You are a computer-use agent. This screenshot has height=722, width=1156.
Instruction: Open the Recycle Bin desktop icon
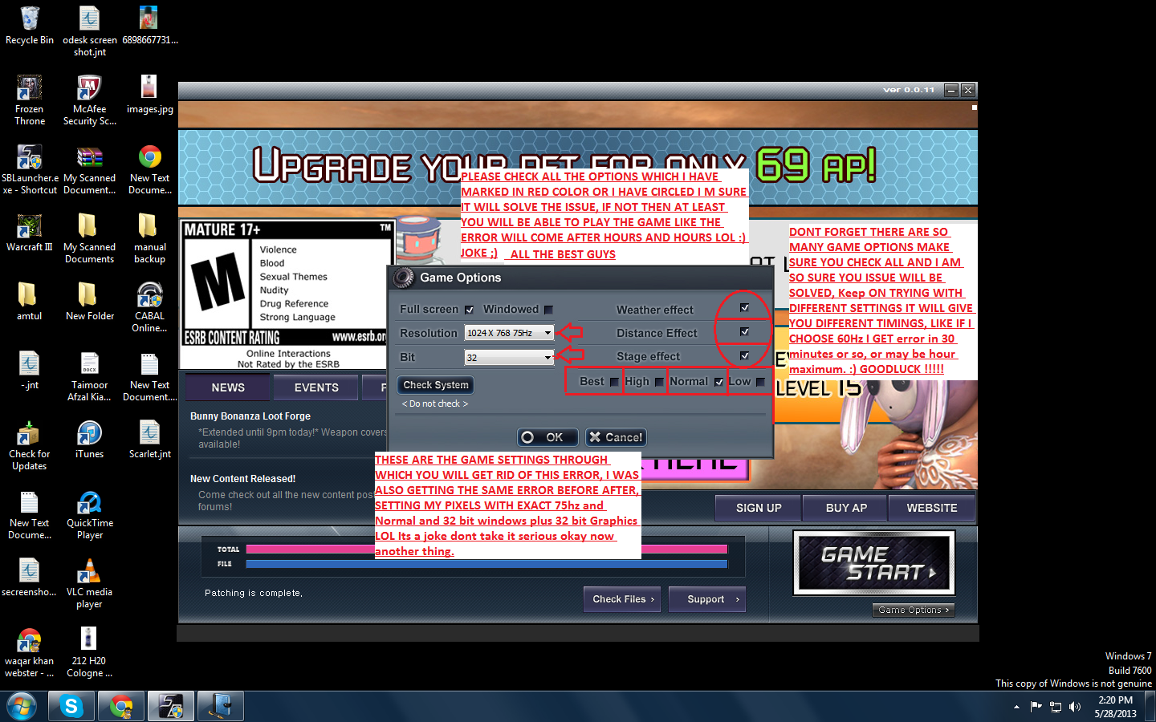pyautogui.click(x=30, y=26)
